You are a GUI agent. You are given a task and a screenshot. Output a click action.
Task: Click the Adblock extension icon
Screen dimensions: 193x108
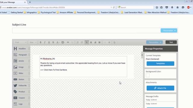click(188, 7)
